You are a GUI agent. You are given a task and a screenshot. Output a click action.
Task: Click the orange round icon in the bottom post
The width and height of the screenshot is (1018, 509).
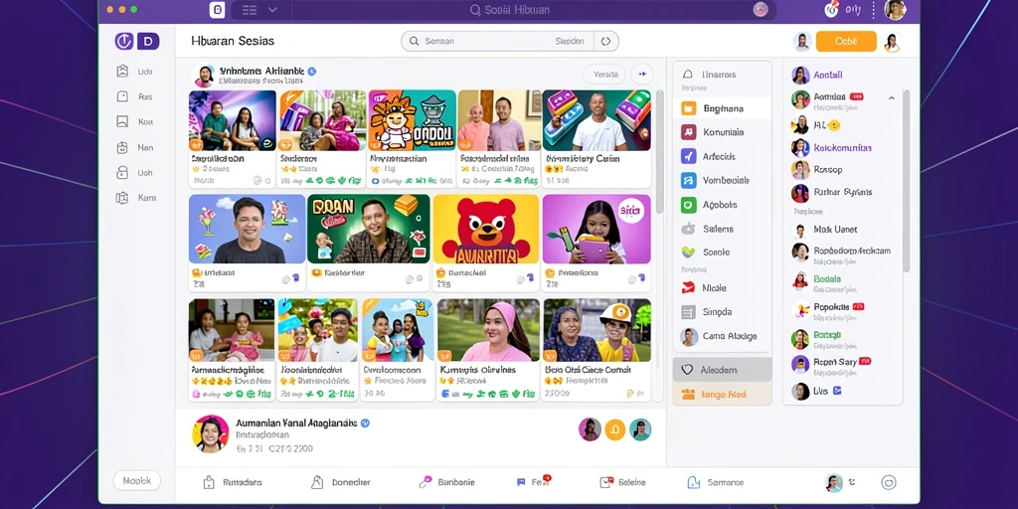pyautogui.click(x=614, y=429)
